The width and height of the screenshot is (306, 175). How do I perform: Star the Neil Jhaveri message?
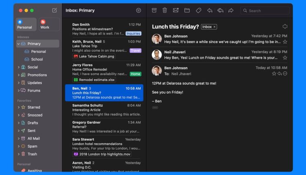pos(285,58)
